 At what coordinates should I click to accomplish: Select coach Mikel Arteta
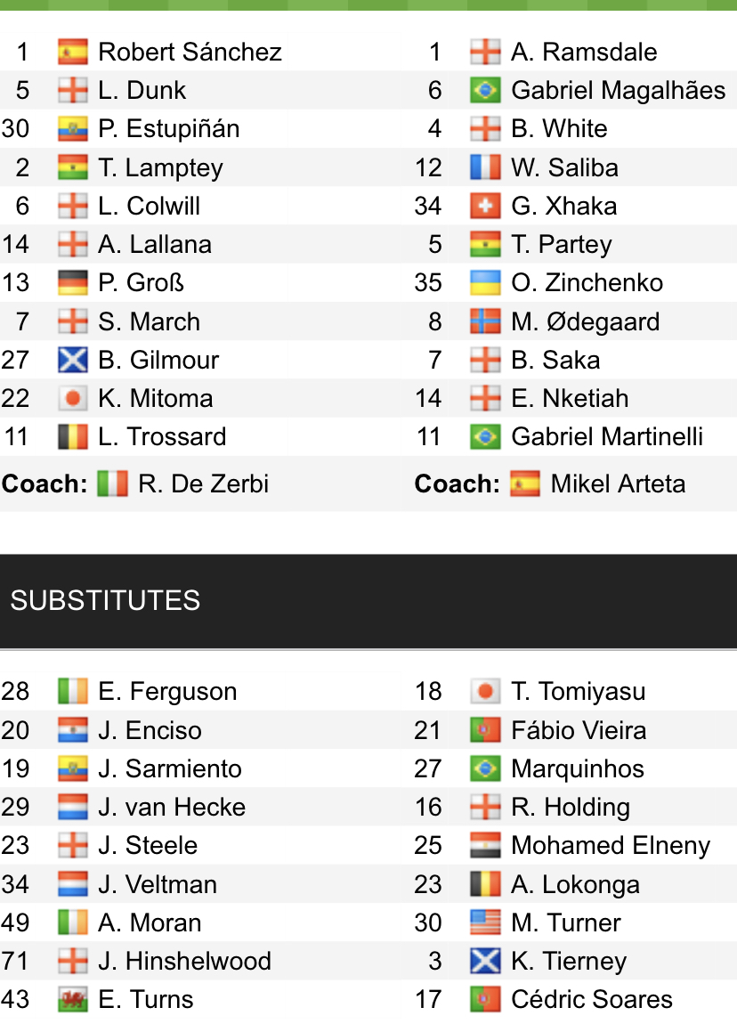(618, 484)
